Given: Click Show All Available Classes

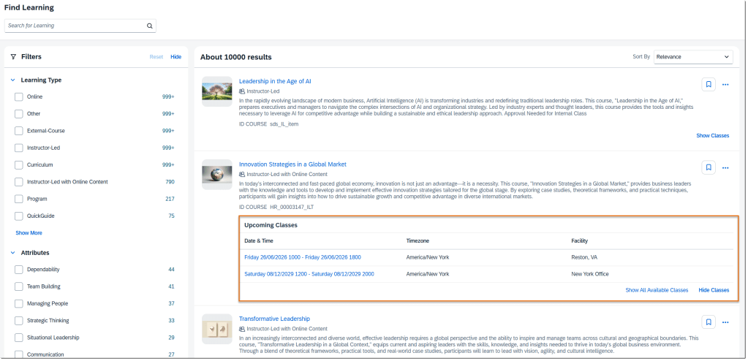Looking at the screenshot, I should pyautogui.click(x=657, y=290).
